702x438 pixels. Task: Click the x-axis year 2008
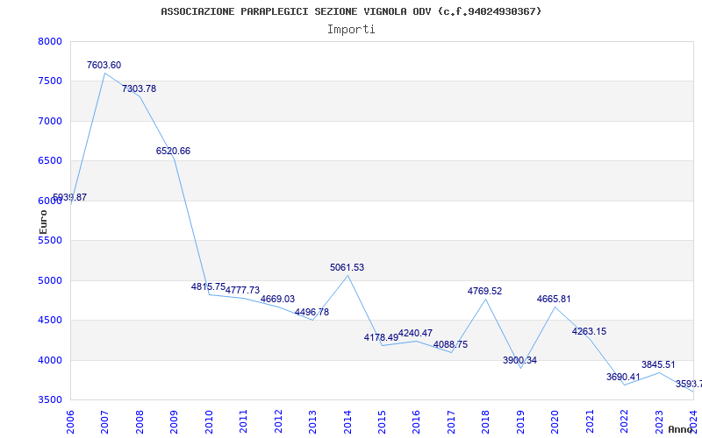140,422
